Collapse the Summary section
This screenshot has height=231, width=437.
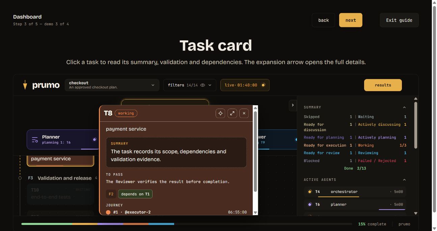pos(404,107)
